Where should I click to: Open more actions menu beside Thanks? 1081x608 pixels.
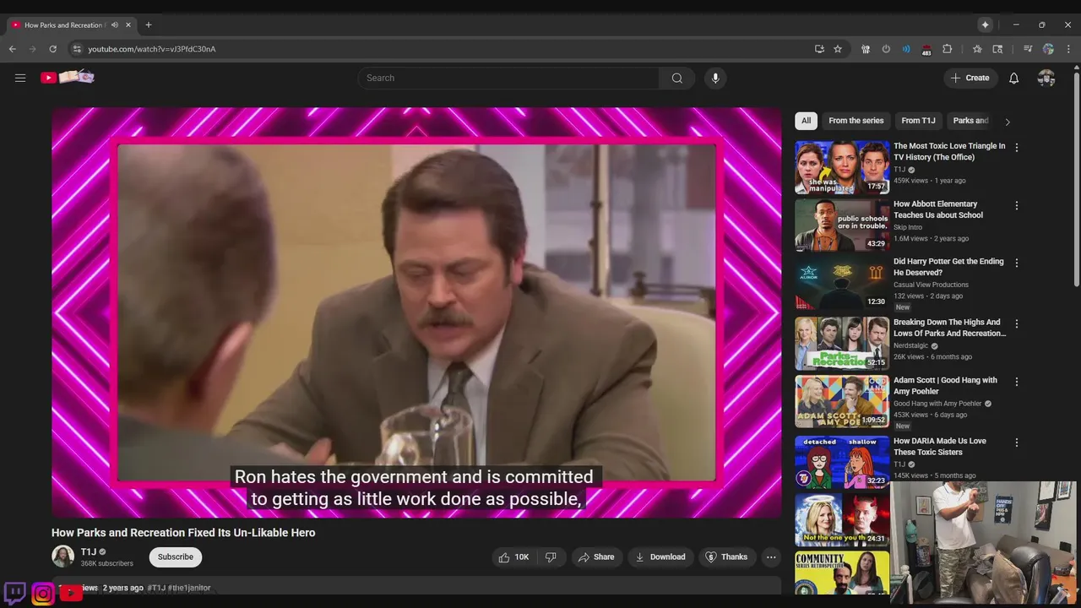point(770,556)
